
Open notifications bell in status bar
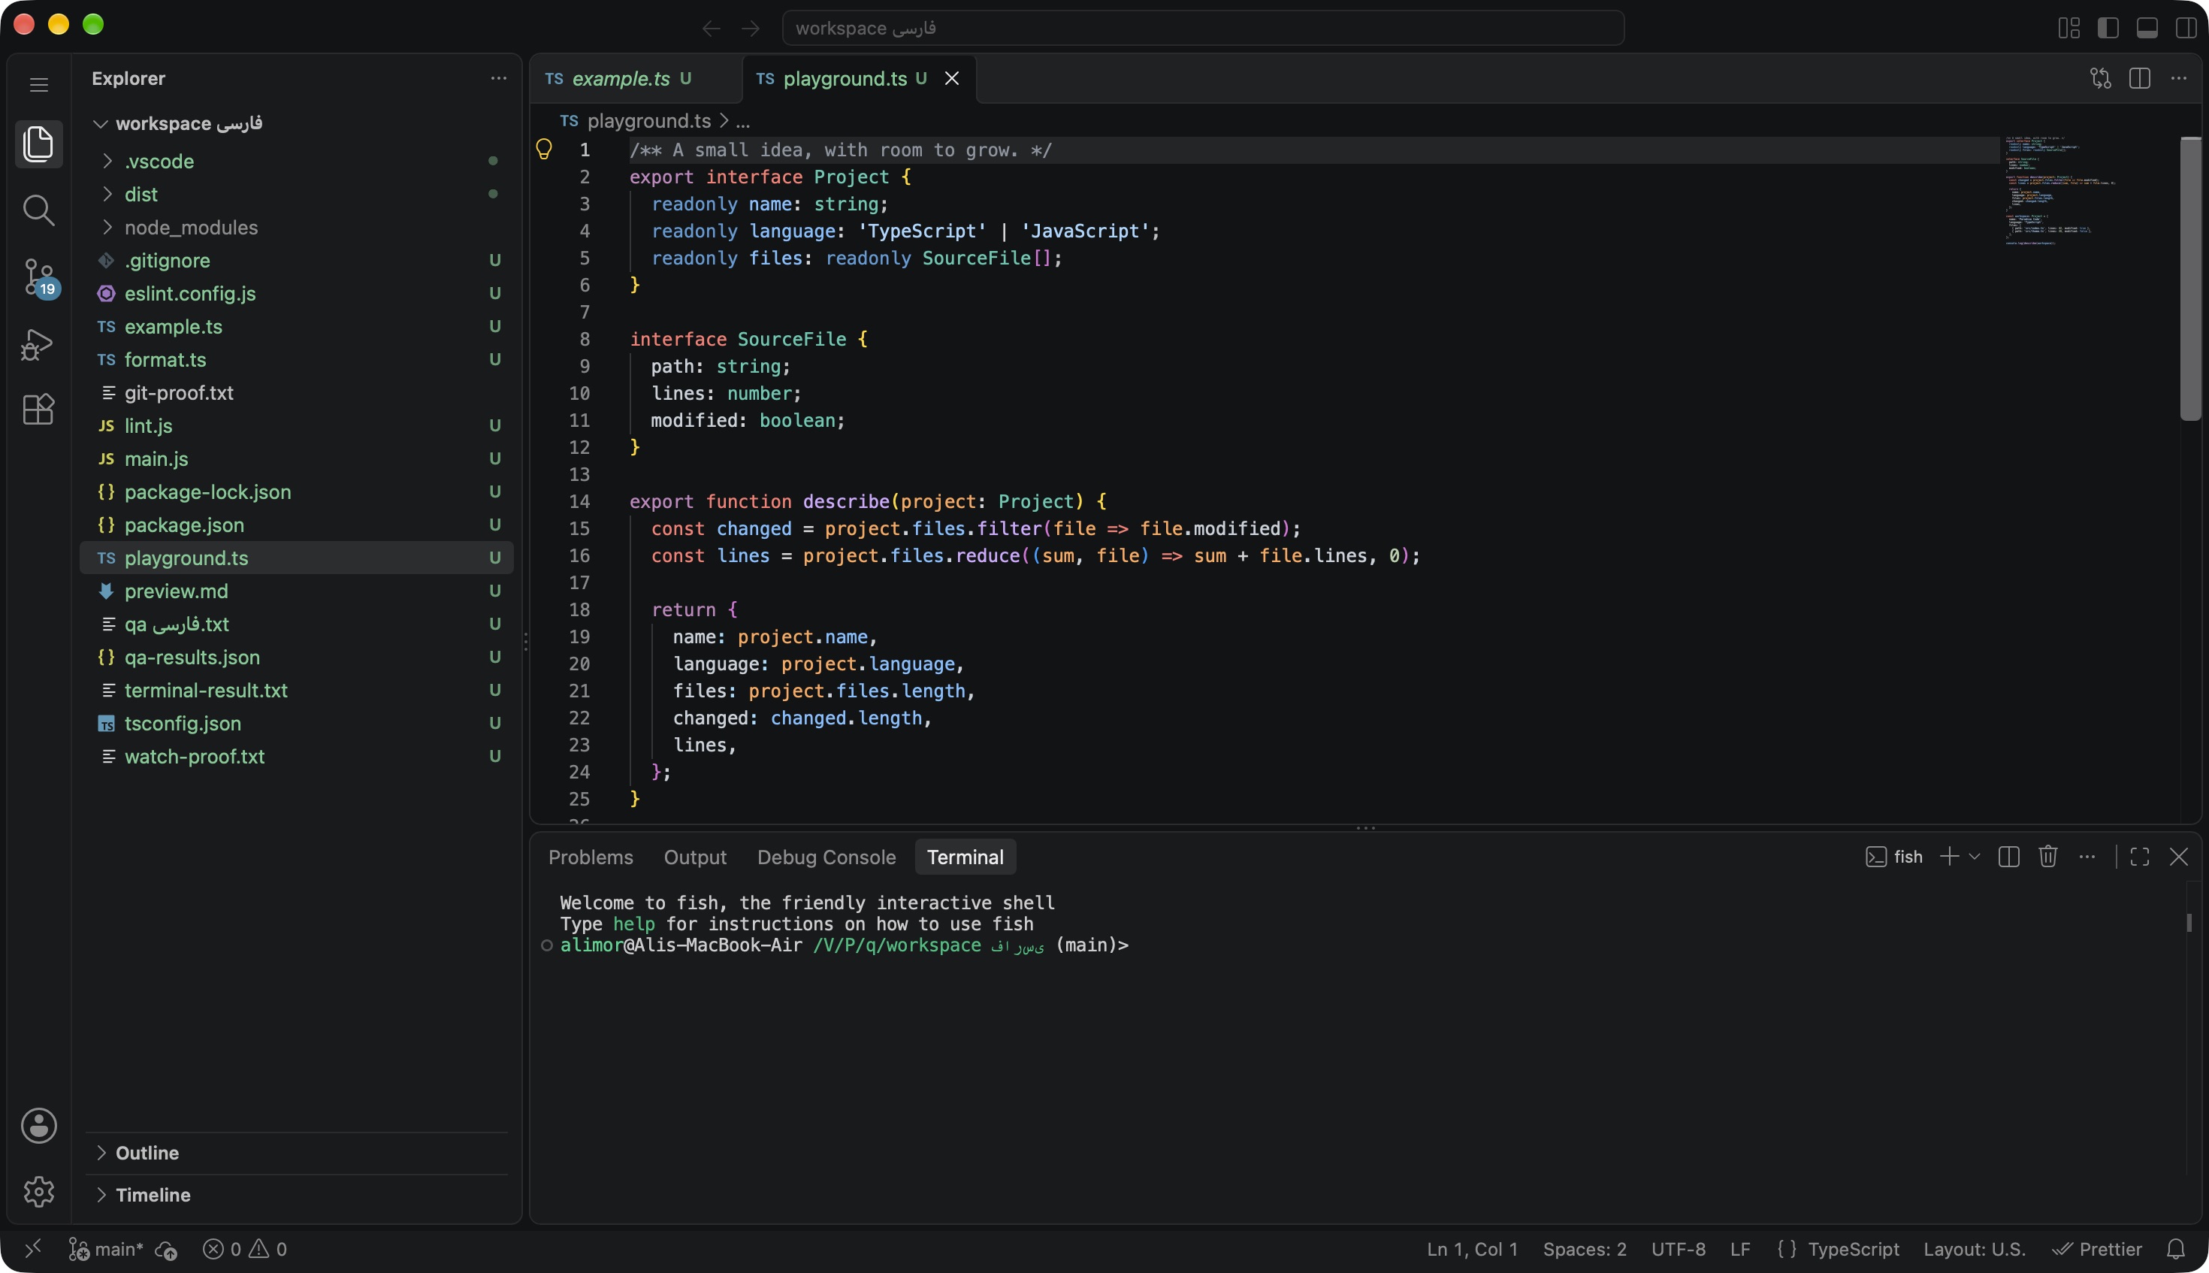(2176, 1250)
